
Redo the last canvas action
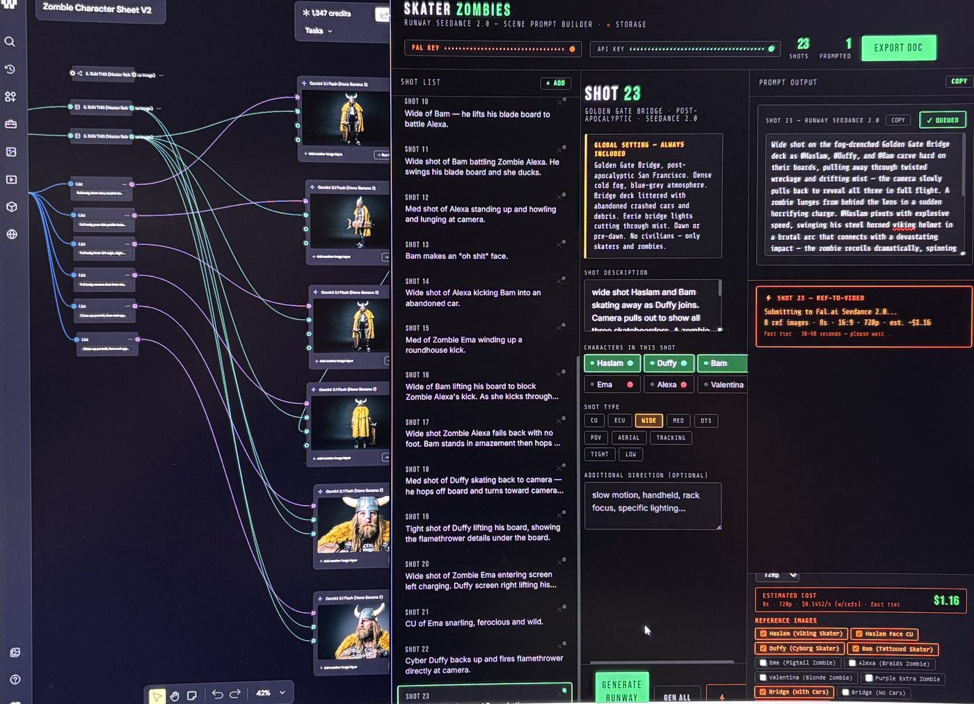[235, 693]
